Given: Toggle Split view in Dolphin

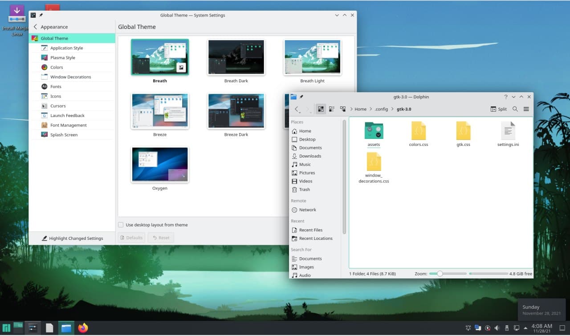Looking at the screenshot, I should 499,109.
